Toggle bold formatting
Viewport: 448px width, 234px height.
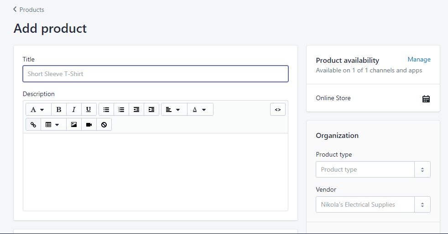point(59,109)
